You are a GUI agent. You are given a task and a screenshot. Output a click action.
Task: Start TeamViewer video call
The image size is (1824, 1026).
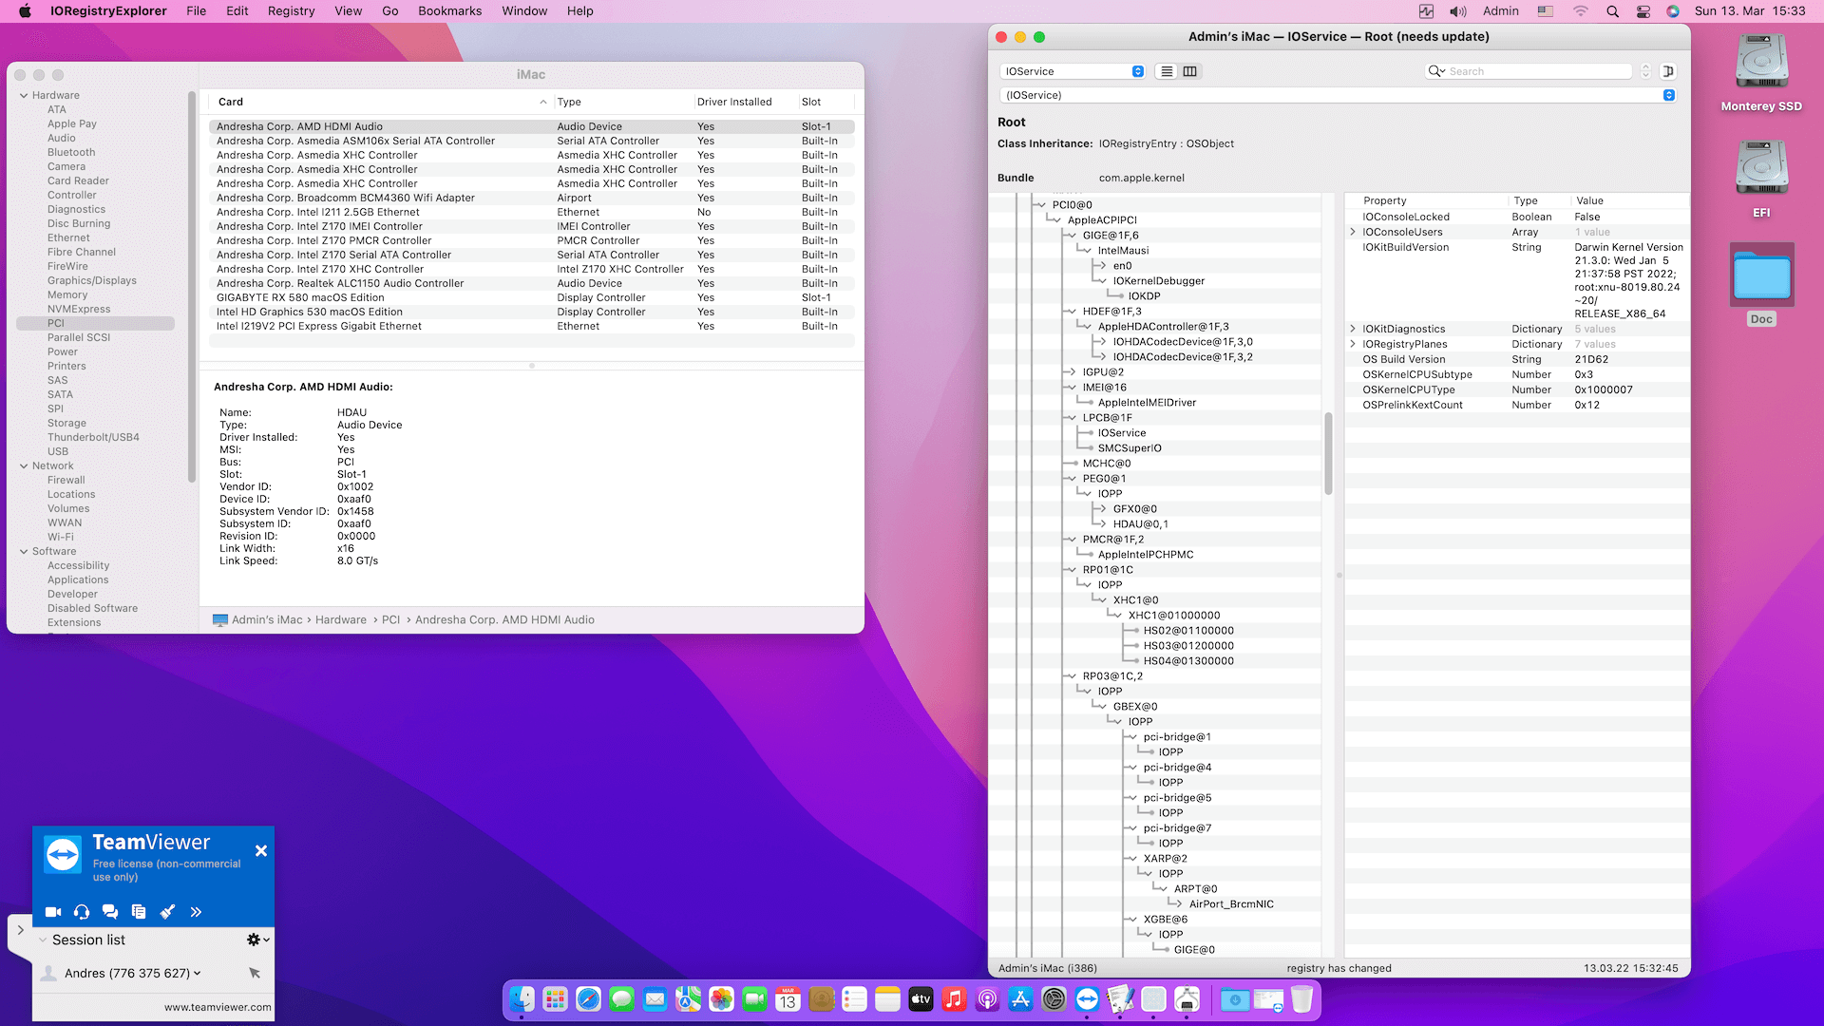[53, 912]
